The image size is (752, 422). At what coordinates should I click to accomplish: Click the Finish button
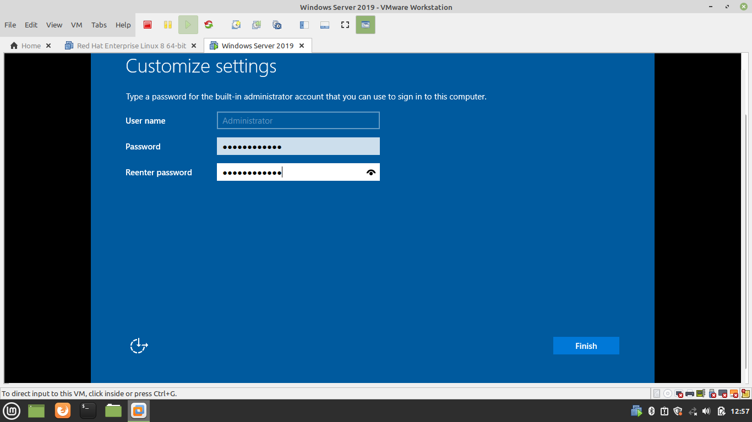click(x=586, y=346)
